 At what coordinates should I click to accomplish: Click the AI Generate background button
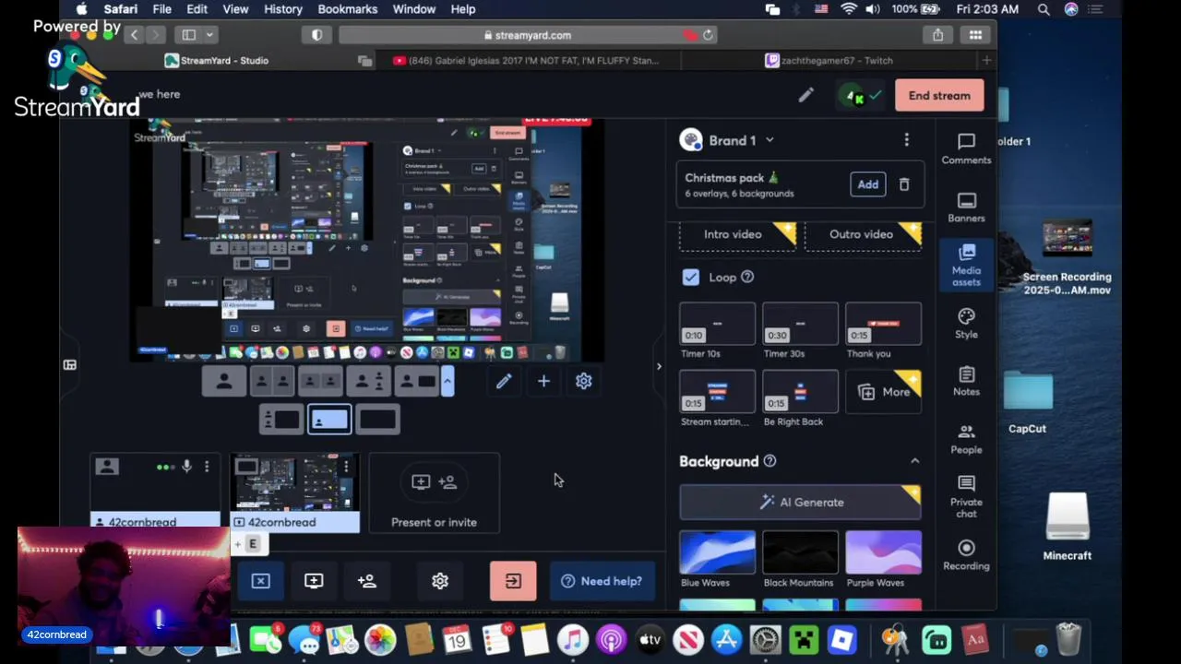(x=800, y=502)
